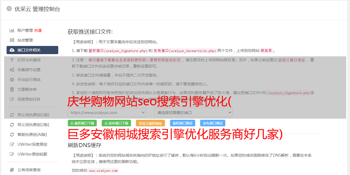Expand the 请选择您需要的接口 dropdown
This screenshot has width=350, height=175.
click(193, 112)
